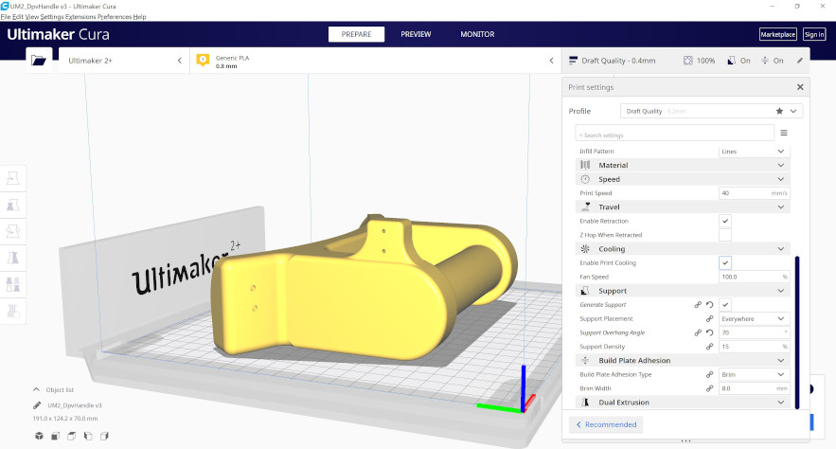
Task: Collapse Build Plate Adhesion section
Action: [683, 361]
